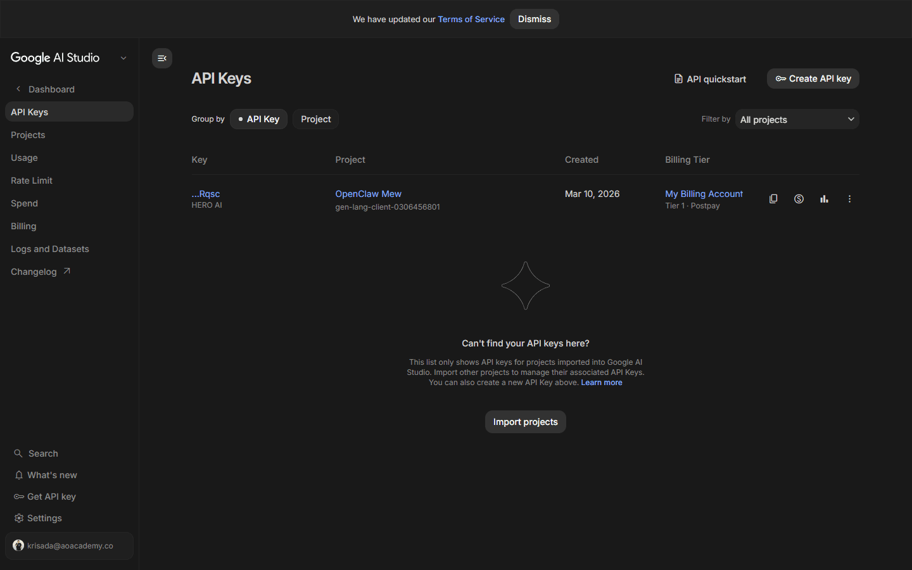Image resolution: width=912 pixels, height=570 pixels.
Task: Click the Changelog external link arrow icon
Action: tap(66, 271)
